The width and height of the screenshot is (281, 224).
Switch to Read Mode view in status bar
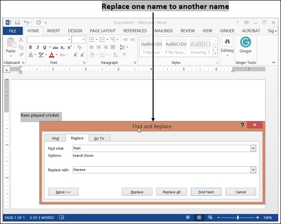point(188,218)
